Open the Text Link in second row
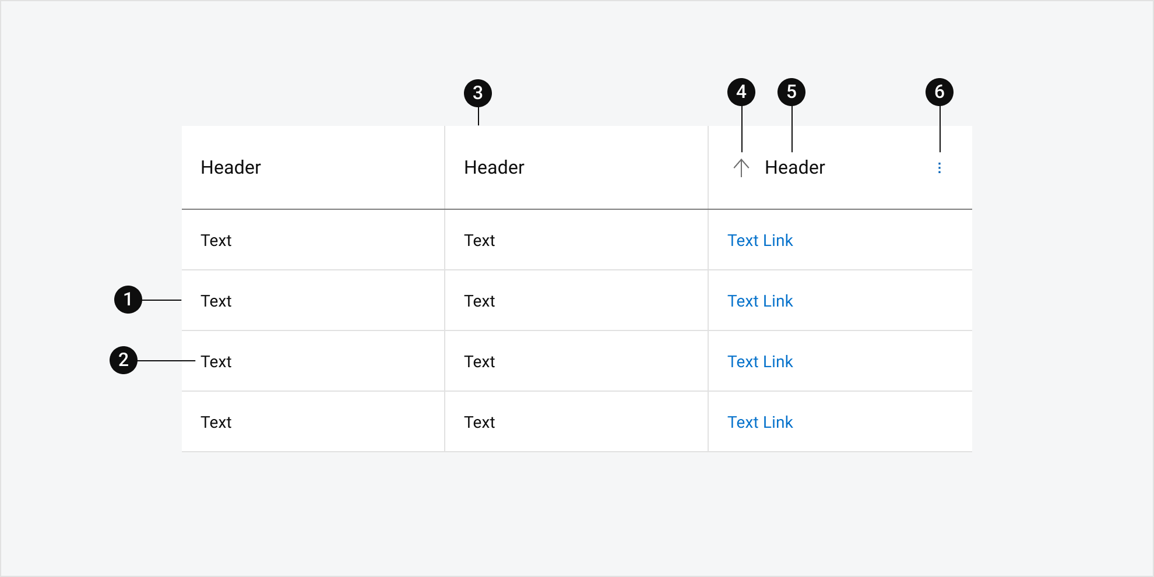Viewport: 1154px width, 577px height. 760,301
